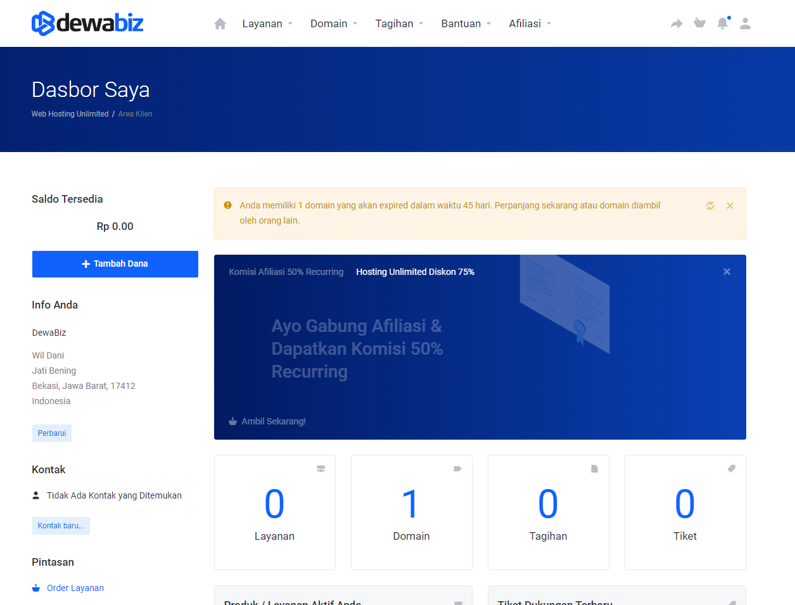The height and width of the screenshot is (605, 795).
Task: Open the notifications bell icon
Action: pos(723,23)
